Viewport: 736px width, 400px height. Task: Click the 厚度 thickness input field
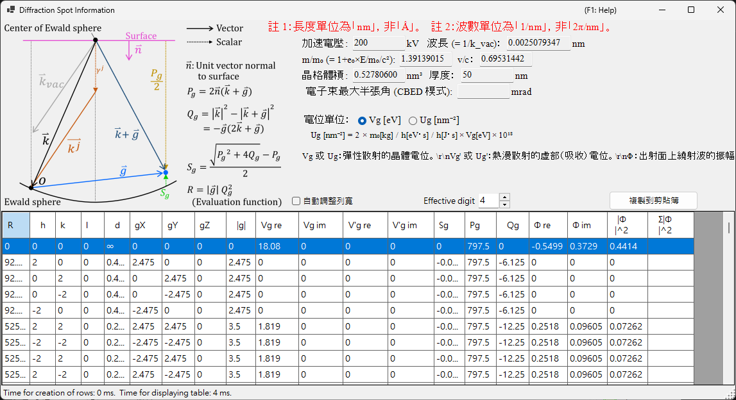[487, 75]
